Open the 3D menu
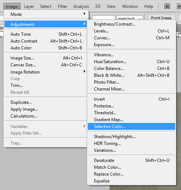Viewport: 181px width, 190px height. (98, 6)
